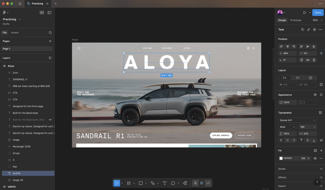Open the 50% zoom dropdown
This screenshot has width=325, height=190.
click(317, 20)
